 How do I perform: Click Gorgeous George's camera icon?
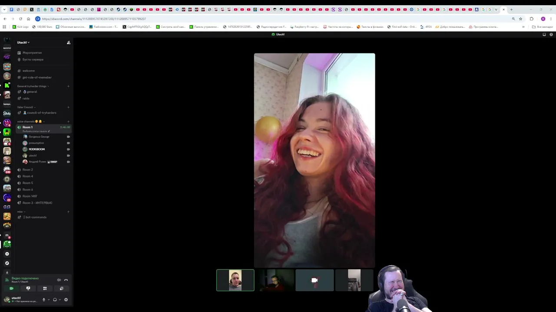[69, 137]
